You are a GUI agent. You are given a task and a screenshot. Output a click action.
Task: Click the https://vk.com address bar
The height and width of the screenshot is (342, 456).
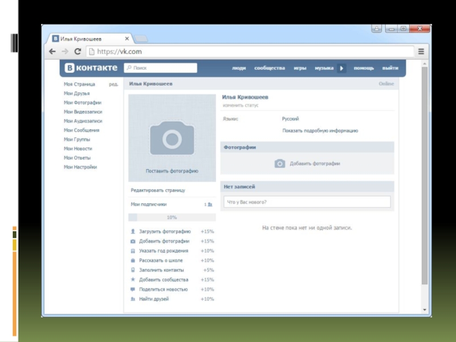[x=250, y=51]
